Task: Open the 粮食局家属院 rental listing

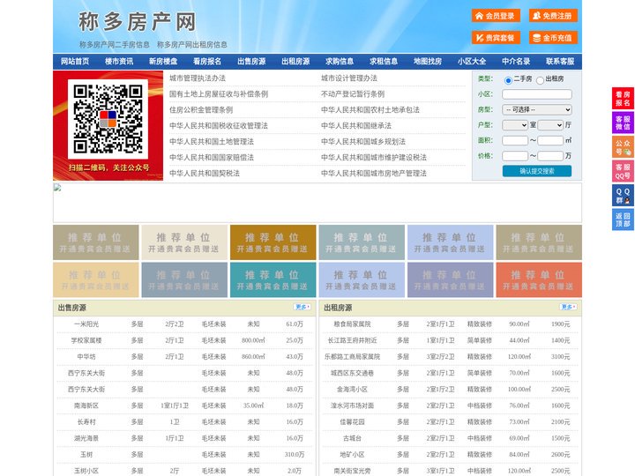Action: tap(352, 324)
